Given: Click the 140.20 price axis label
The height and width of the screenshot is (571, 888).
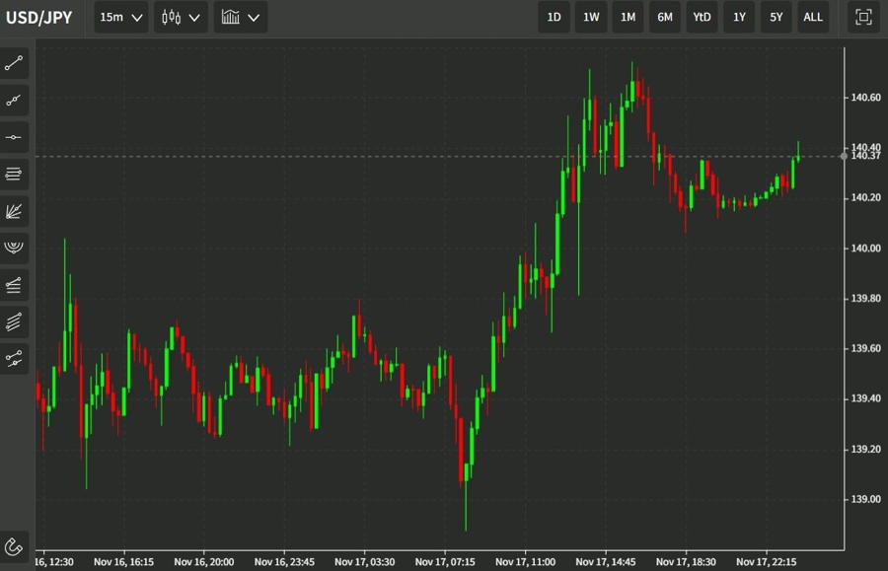Looking at the screenshot, I should click(x=865, y=197).
